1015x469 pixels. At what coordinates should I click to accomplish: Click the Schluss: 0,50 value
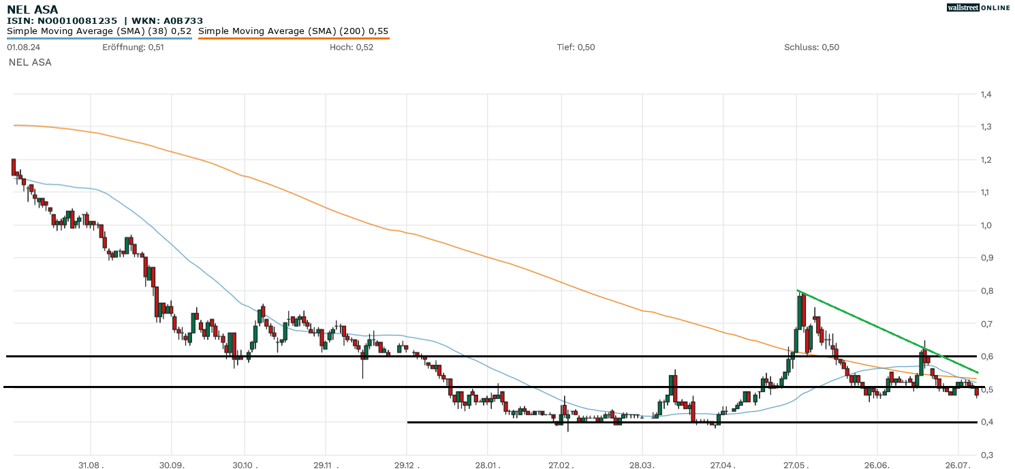pyautogui.click(x=812, y=47)
